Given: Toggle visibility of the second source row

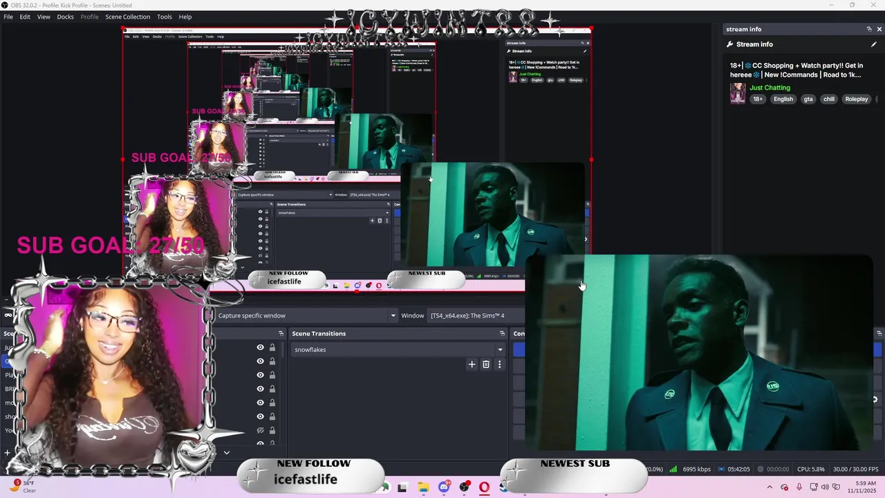Looking at the screenshot, I should click(260, 361).
